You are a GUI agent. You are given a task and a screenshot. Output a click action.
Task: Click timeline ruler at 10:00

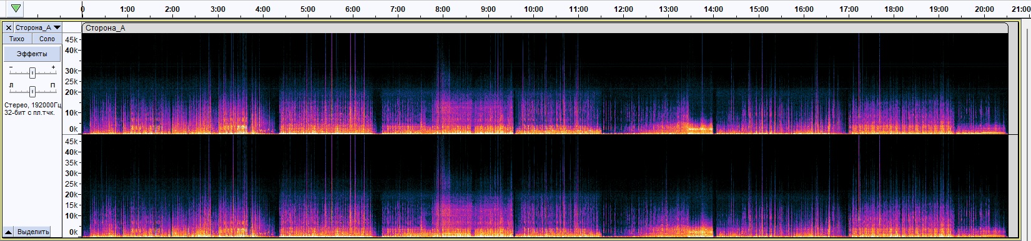533,9
